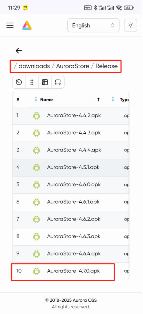Viewport: 143px width, 314px height.
Task: Click the reset table history icon
Action: (x=19, y=82)
